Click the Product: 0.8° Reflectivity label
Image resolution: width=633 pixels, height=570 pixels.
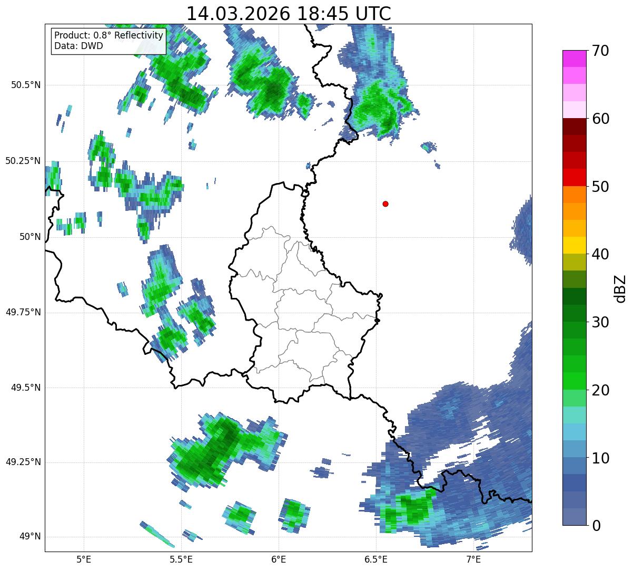109,35
